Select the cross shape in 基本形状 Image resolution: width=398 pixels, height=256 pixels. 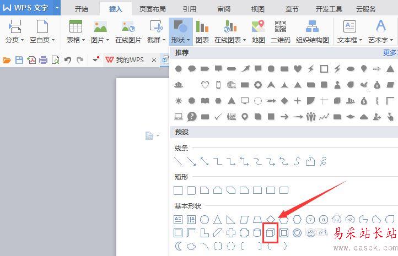(231, 233)
